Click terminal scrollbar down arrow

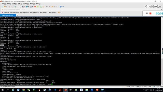click(x=162, y=85)
